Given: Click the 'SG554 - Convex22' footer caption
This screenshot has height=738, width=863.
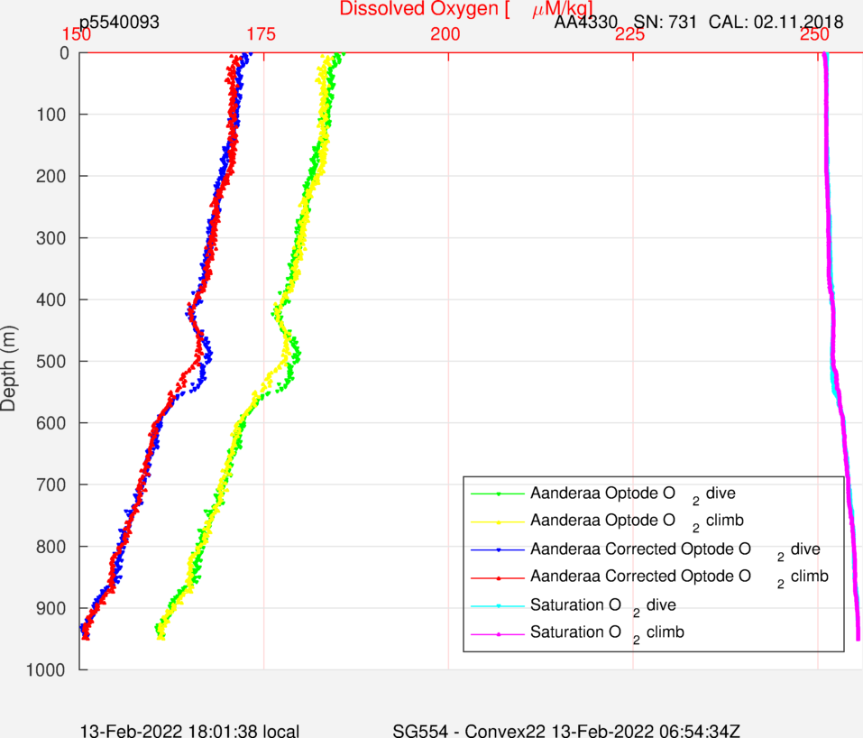Looking at the screenshot, I should 469,731.
